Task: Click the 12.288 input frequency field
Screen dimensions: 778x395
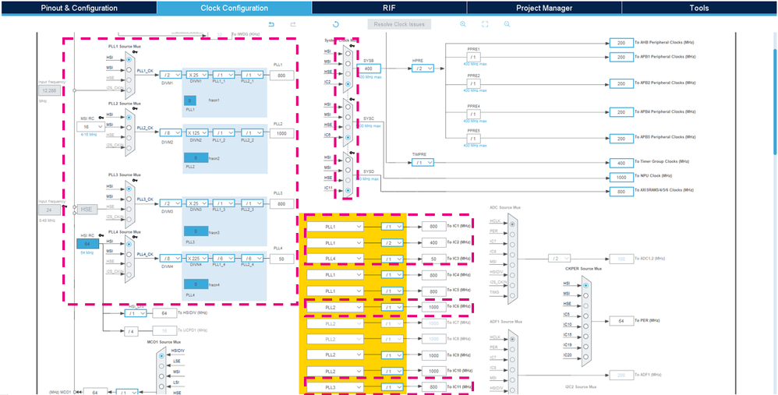Action: point(50,90)
